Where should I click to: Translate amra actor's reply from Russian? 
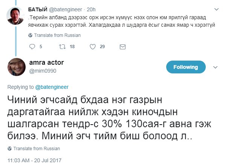coord(37,149)
